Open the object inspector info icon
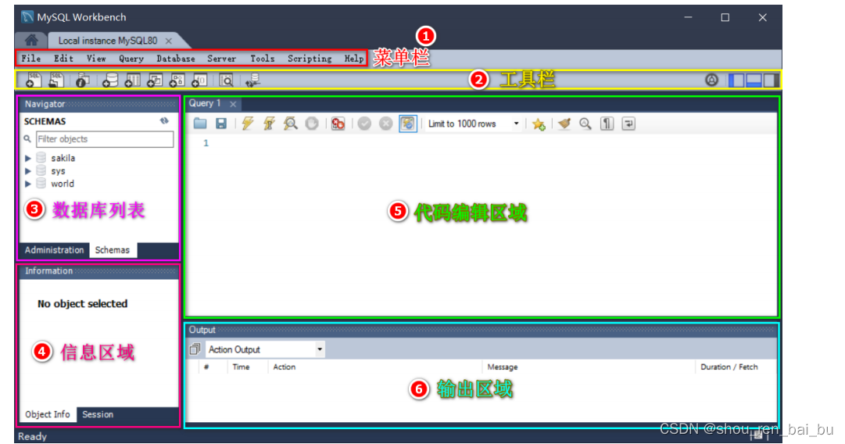 tap(82, 81)
